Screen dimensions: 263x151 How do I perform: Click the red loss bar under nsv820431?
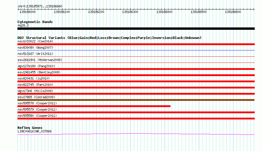136,81
